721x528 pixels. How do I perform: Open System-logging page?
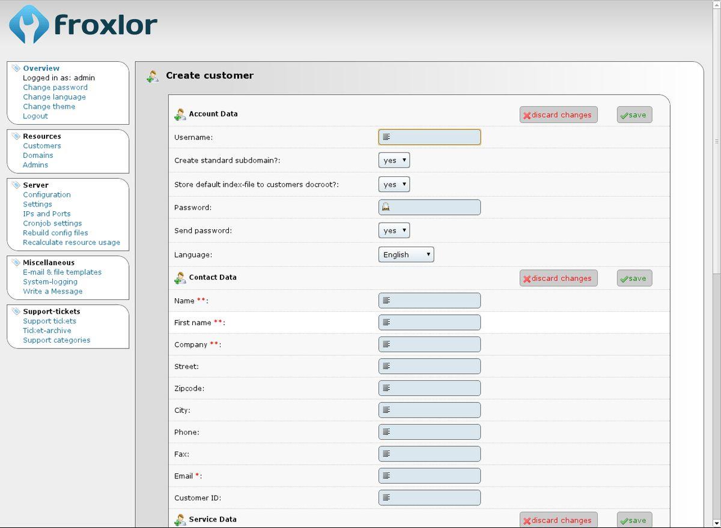pyautogui.click(x=50, y=282)
